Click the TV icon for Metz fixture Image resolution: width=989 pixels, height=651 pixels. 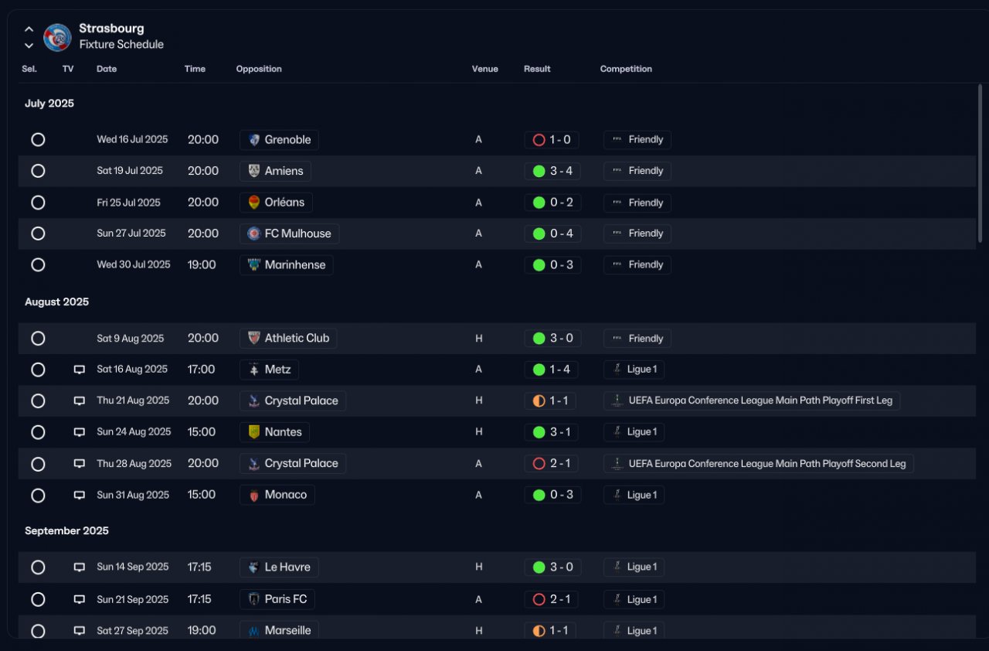point(79,370)
